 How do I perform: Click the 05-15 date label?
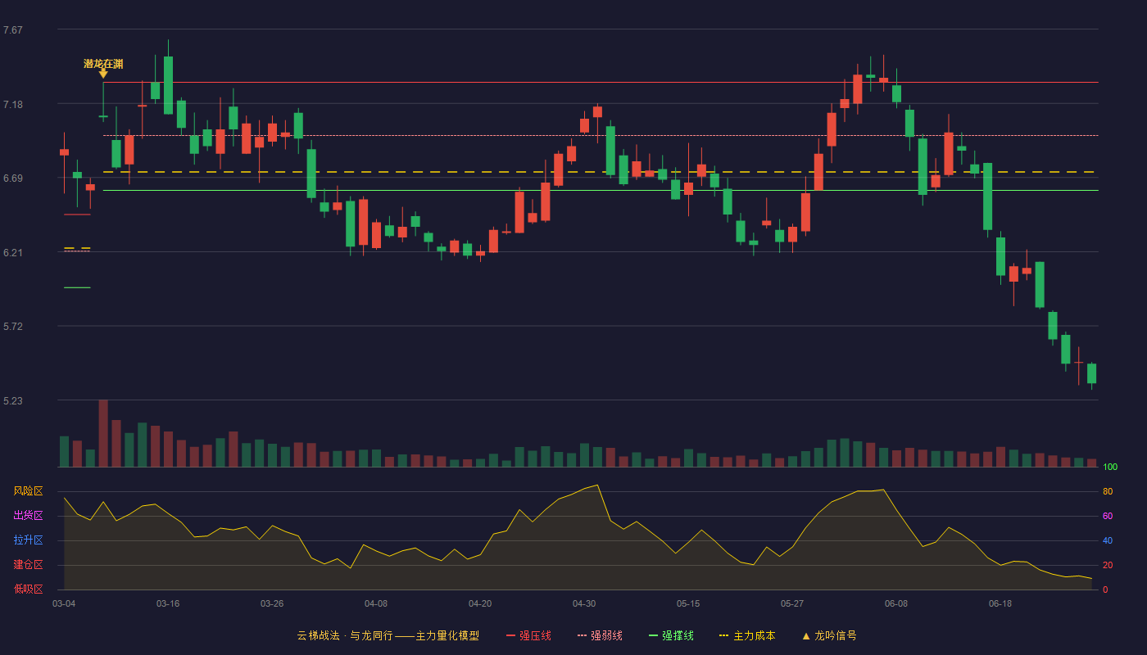688,603
